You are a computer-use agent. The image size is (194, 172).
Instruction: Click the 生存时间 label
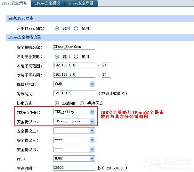(x=26, y=168)
